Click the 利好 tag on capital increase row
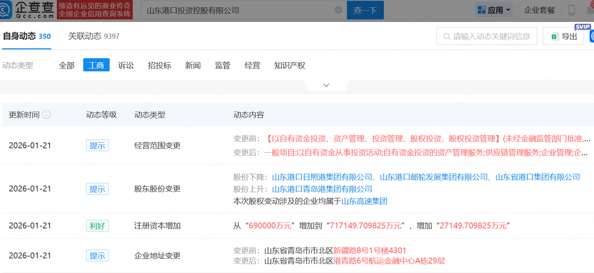 (97, 226)
